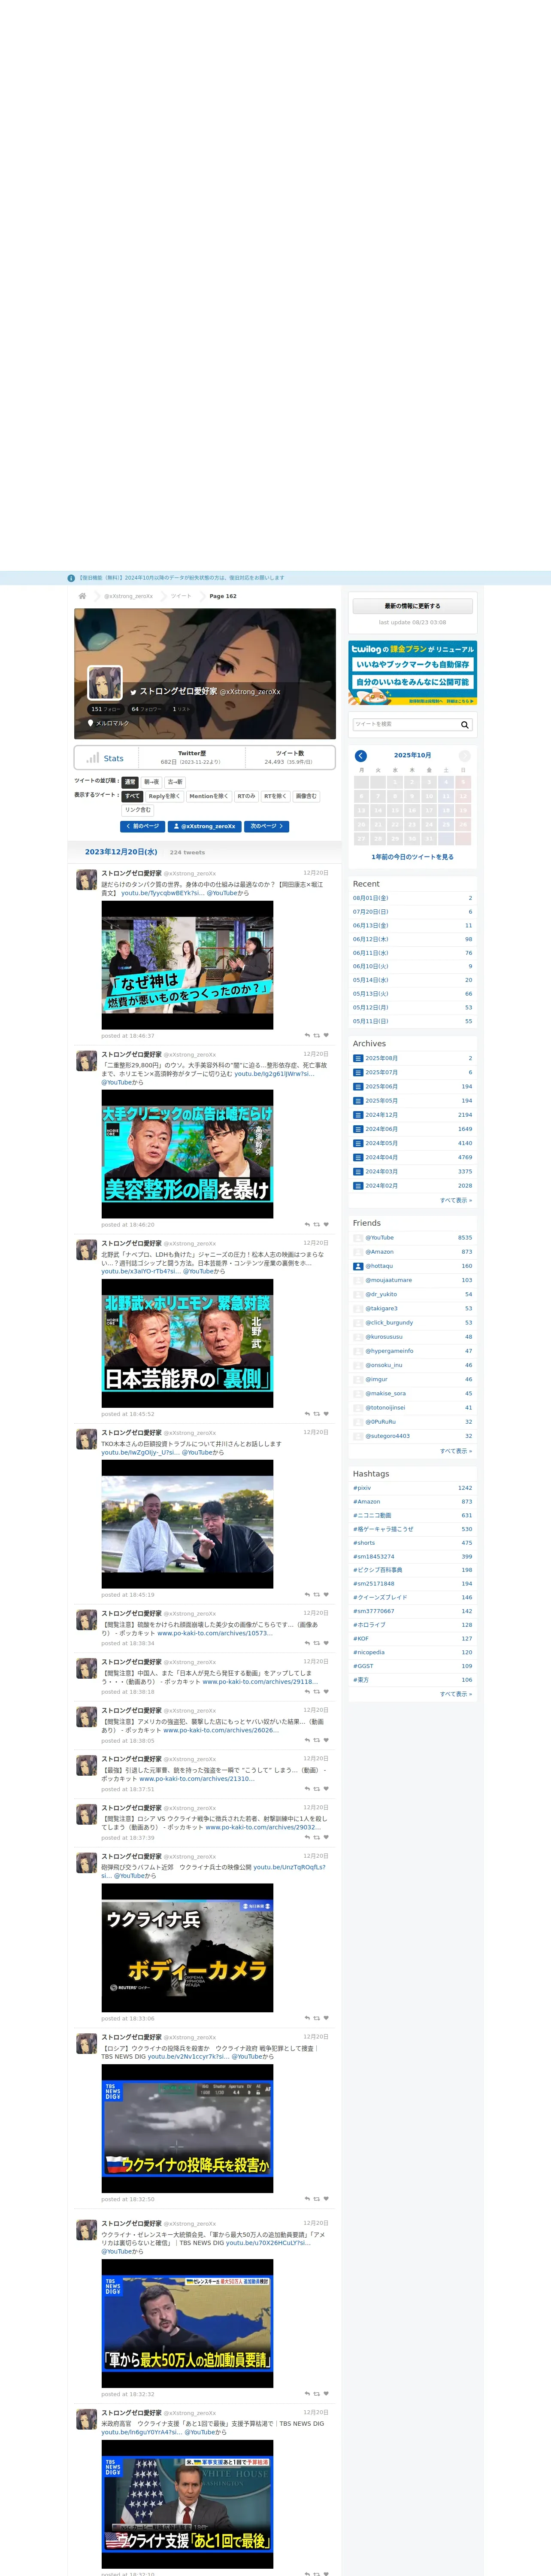Screen dimensions: 551x2576
Task: Click reply icon on 18:46:37 tweet
Action: pyautogui.click(x=307, y=1036)
